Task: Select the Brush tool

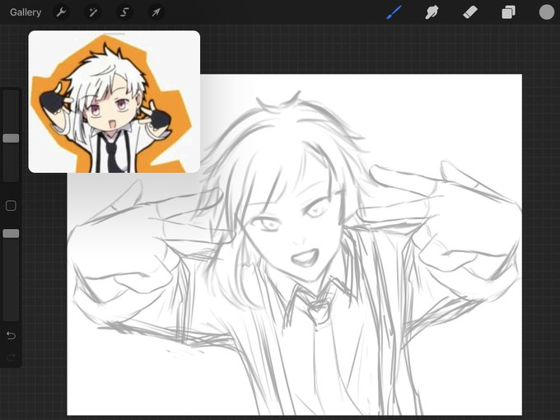Action: (394, 12)
